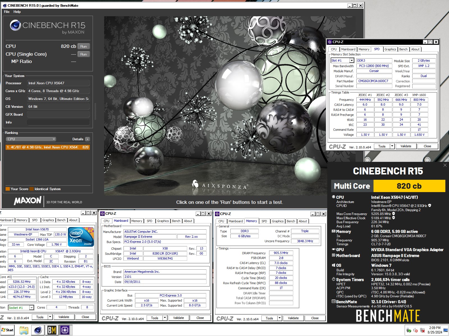Image resolution: width=449 pixels, height=336 pixels.
Task: Click the verified shield next to CPUID
Action: 430,206
